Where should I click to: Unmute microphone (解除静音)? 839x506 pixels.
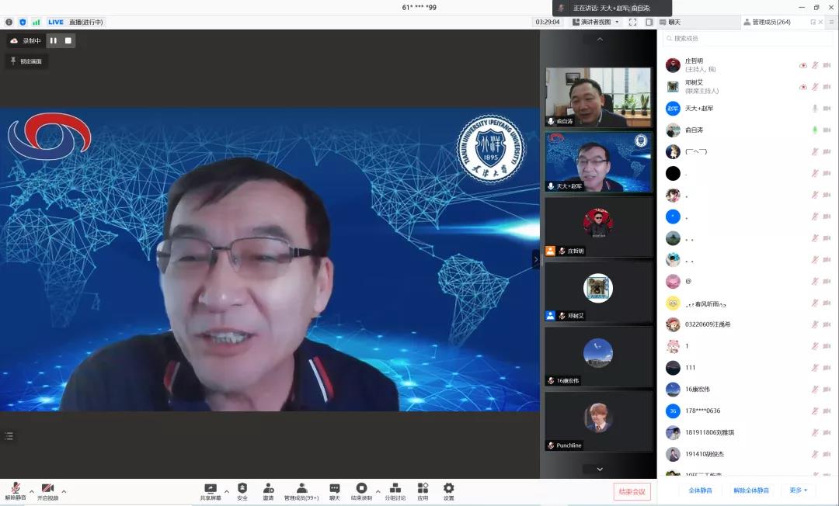pos(16,490)
